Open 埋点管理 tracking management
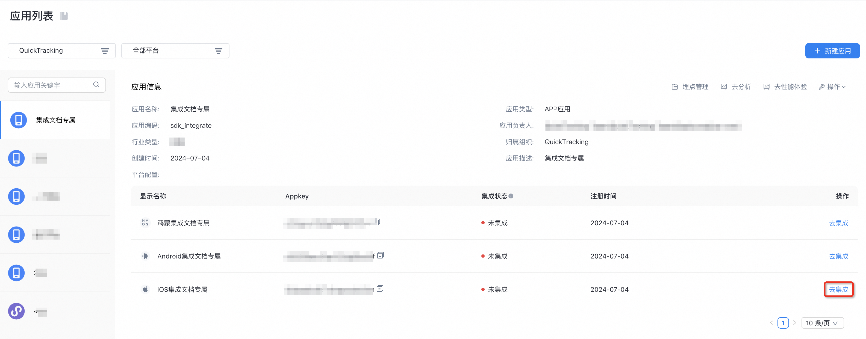The image size is (866, 339). (x=690, y=87)
